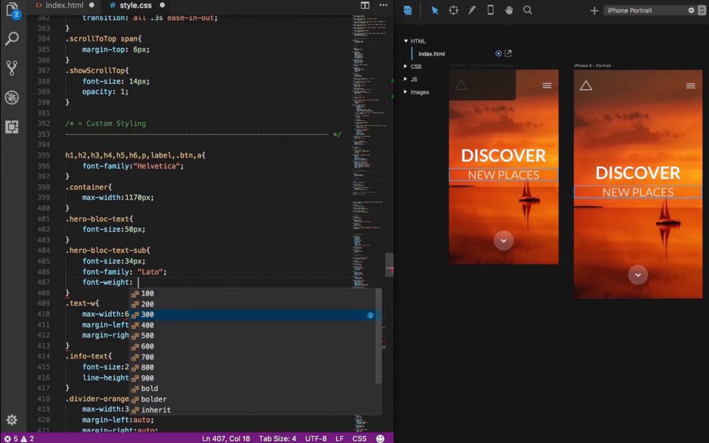The height and width of the screenshot is (443, 709).
Task: Click UTF-8 encoding in the status bar
Action: [x=317, y=438]
